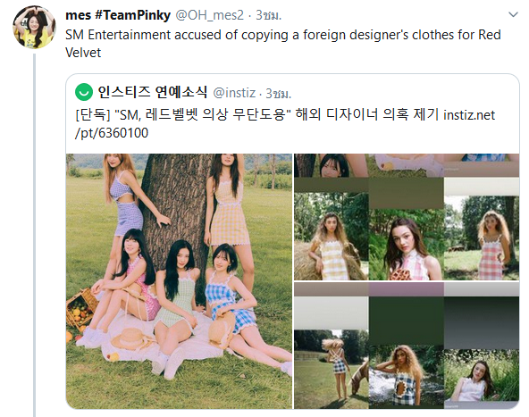Open the photo of model holding waffle

tap(407, 245)
